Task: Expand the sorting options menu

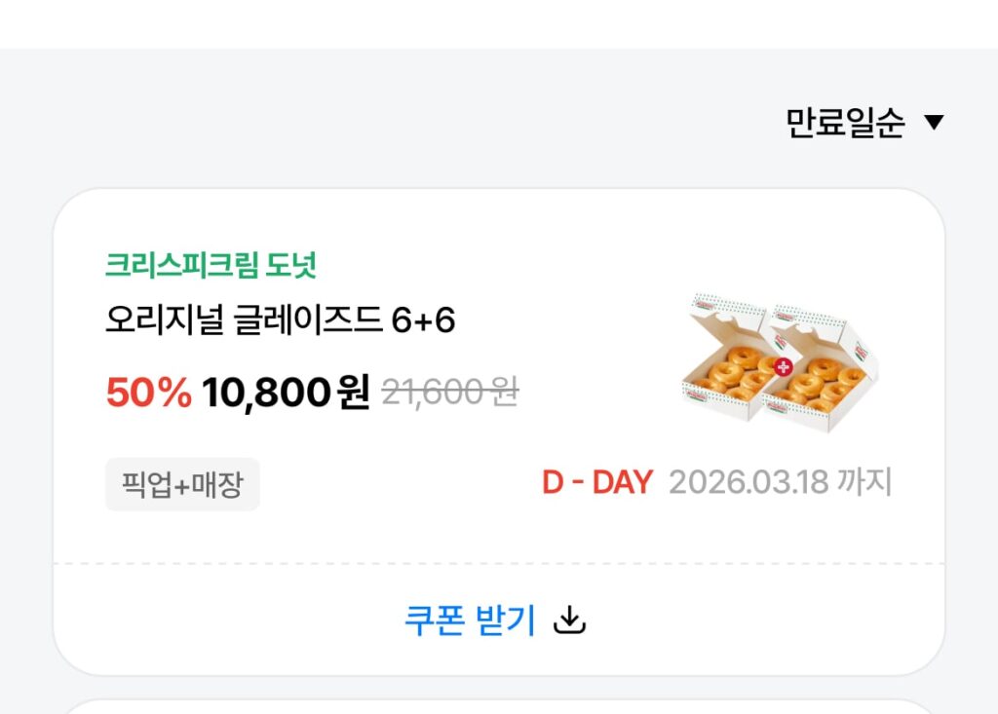Action: click(x=858, y=121)
